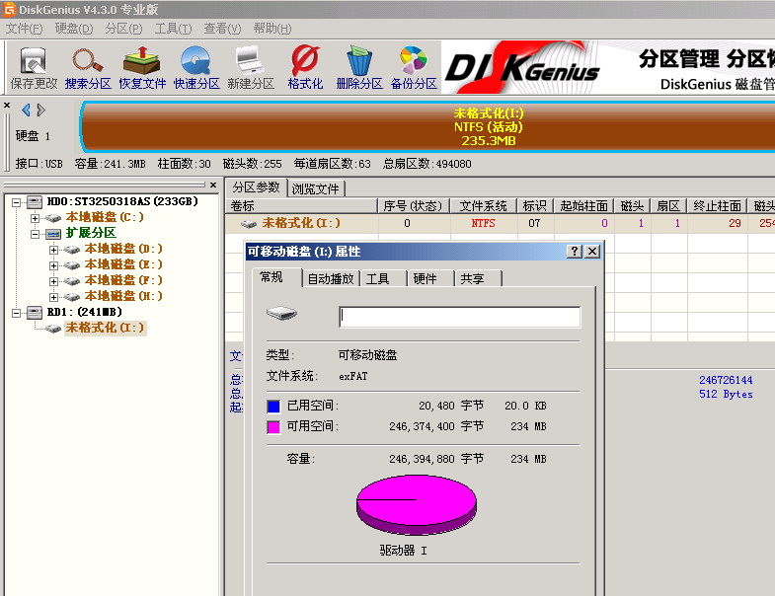Expand the 本地磁盘 (H:) tree node
The height and width of the screenshot is (596, 775).
53,297
